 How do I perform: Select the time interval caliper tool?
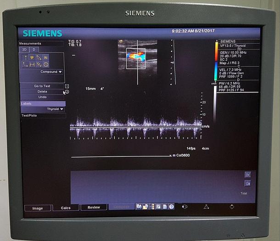[32, 64]
